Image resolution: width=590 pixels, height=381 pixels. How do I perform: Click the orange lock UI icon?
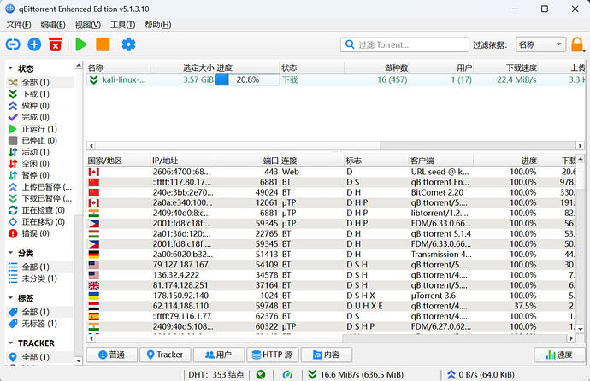(577, 44)
